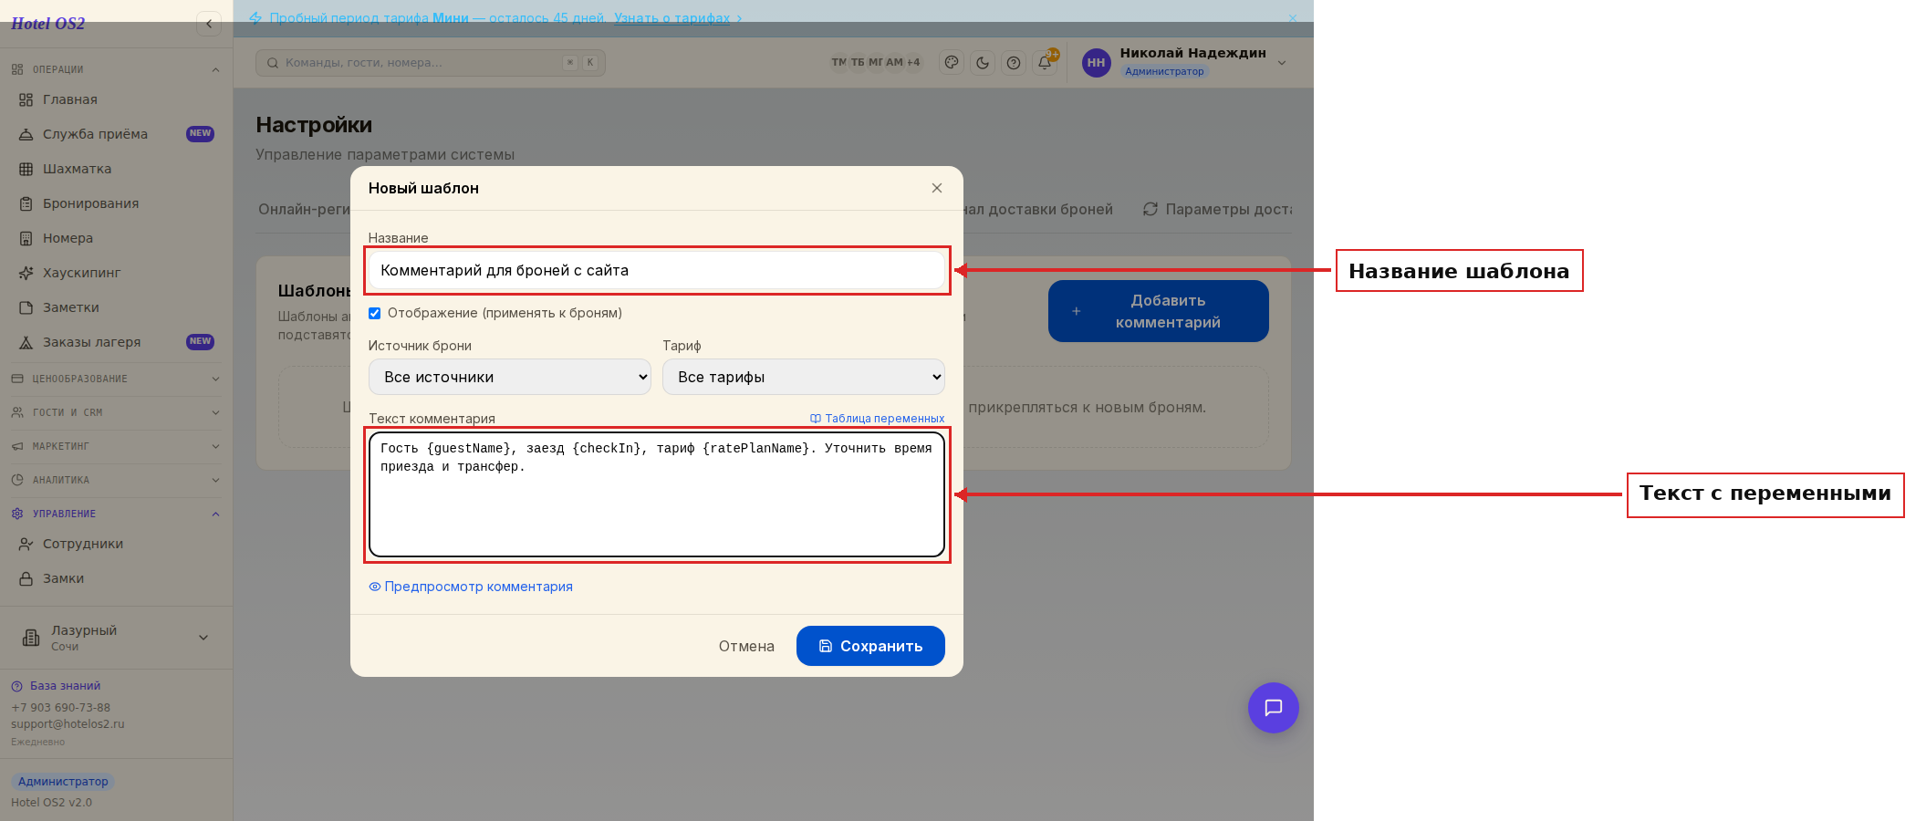Switch to Онлайн-реги… settings tab
1926x821 pixels.
pyautogui.click(x=304, y=209)
